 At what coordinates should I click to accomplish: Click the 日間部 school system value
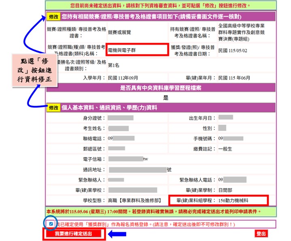[x=226, y=190]
